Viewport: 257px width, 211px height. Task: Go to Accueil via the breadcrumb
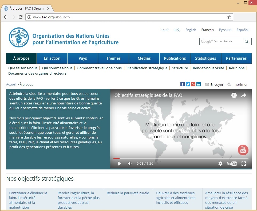11,84
